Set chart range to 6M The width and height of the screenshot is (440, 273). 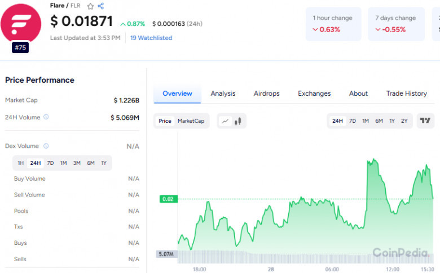(379, 121)
